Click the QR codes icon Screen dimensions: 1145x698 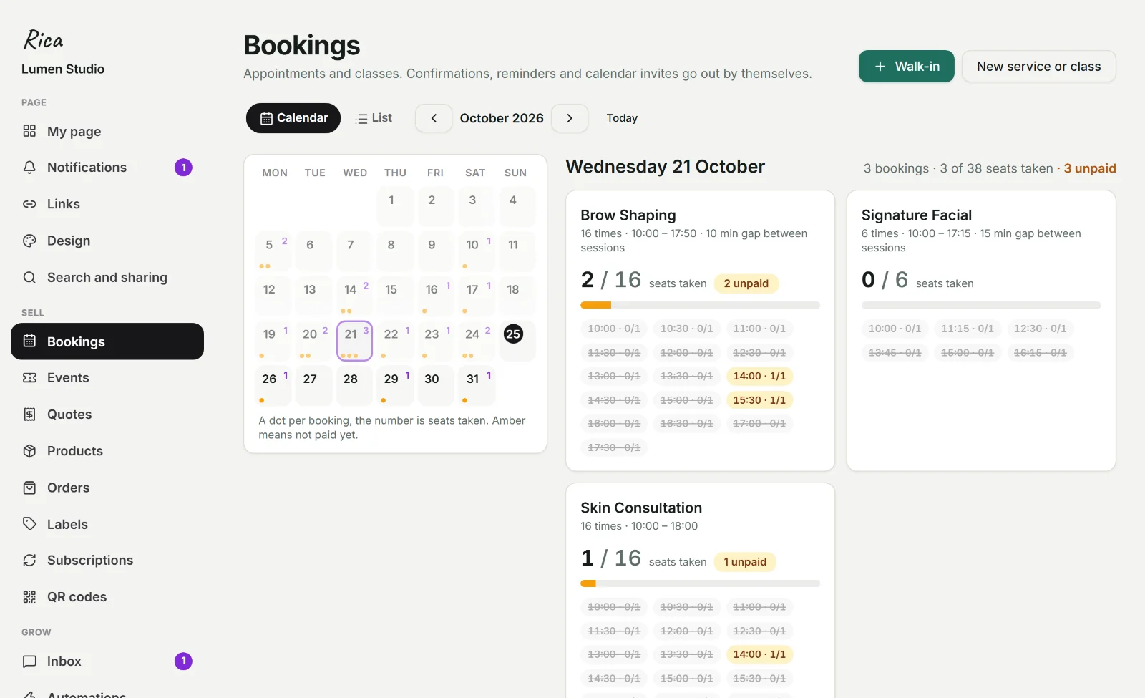point(29,597)
